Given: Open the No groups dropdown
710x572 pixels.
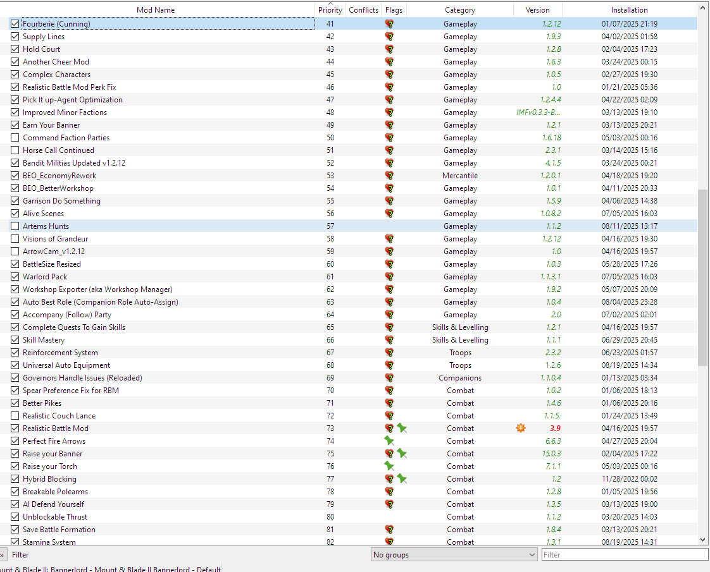Looking at the screenshot, I should (454, 555).
